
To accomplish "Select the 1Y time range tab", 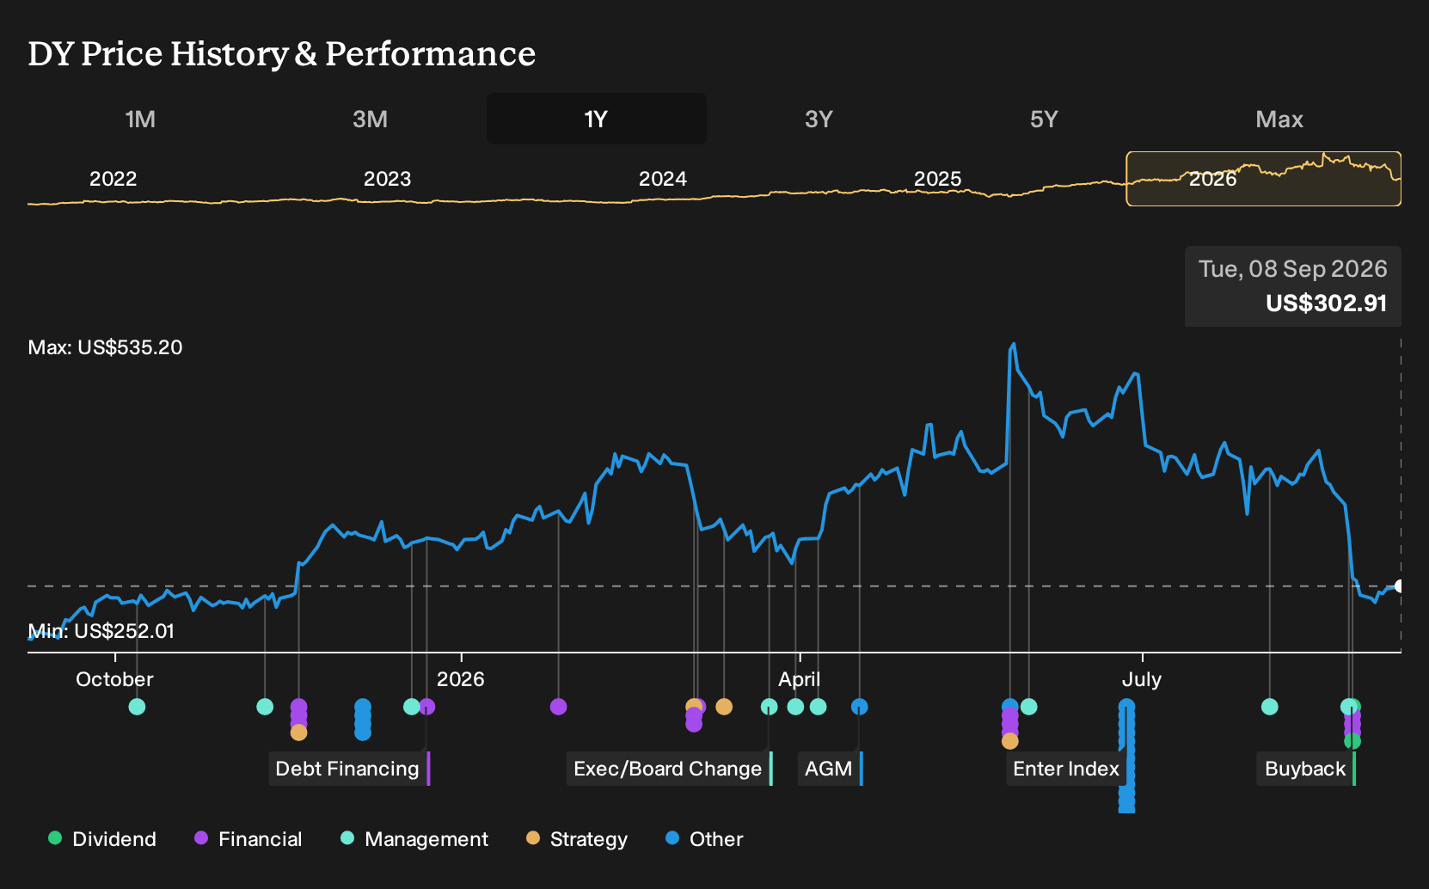I will (596, 119).
